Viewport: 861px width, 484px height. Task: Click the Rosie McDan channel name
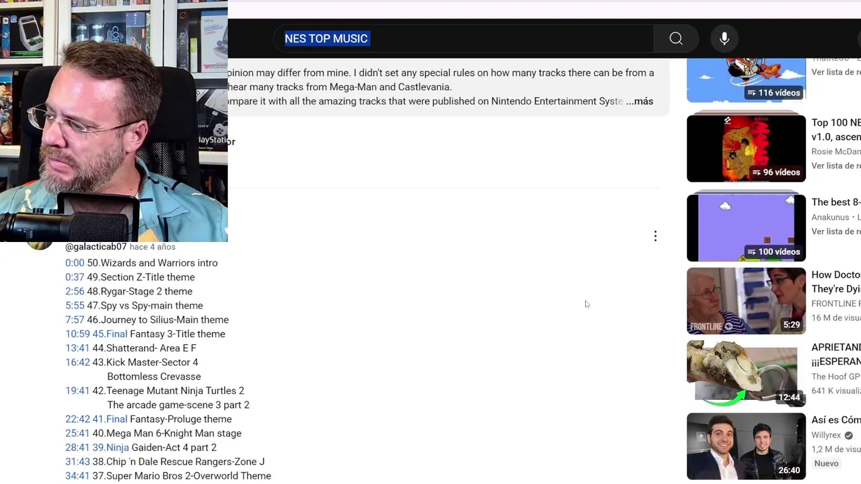point(836,152)
